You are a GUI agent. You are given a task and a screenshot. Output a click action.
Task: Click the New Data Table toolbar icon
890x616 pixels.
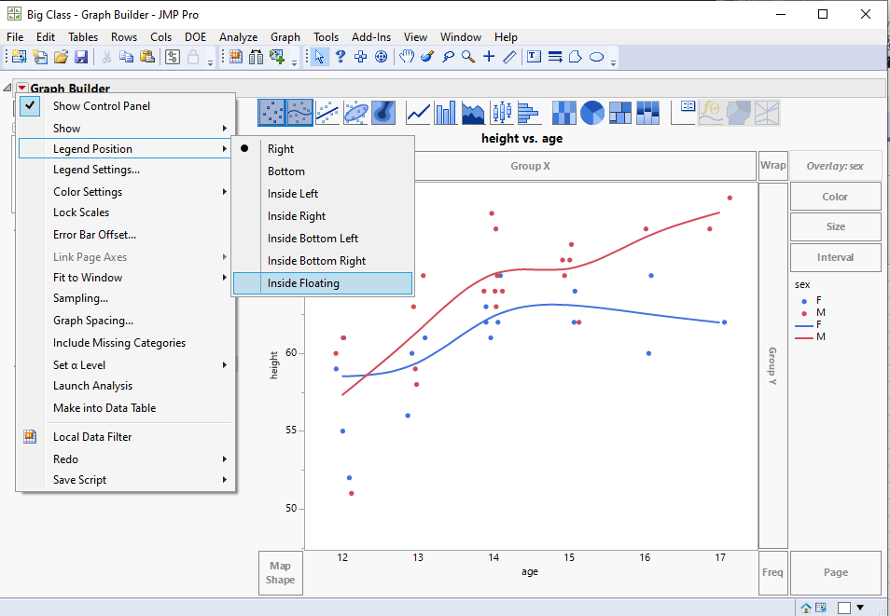[20, 57]
